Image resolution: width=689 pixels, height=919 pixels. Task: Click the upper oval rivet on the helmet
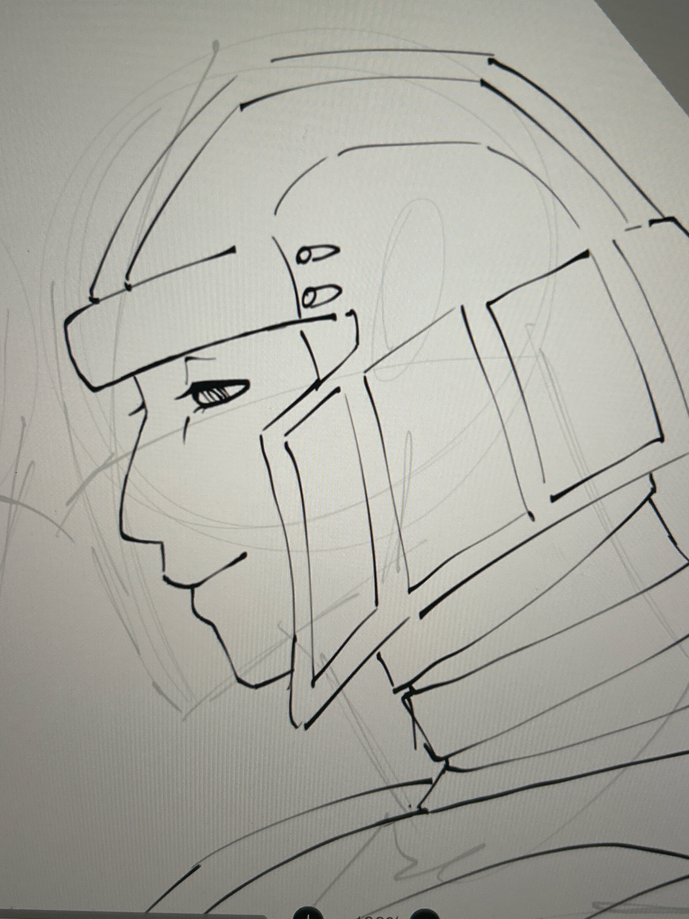pos(318,253)
